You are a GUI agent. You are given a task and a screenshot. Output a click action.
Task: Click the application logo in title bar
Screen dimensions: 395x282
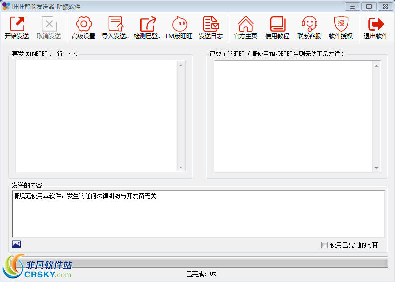coord(6,6)
